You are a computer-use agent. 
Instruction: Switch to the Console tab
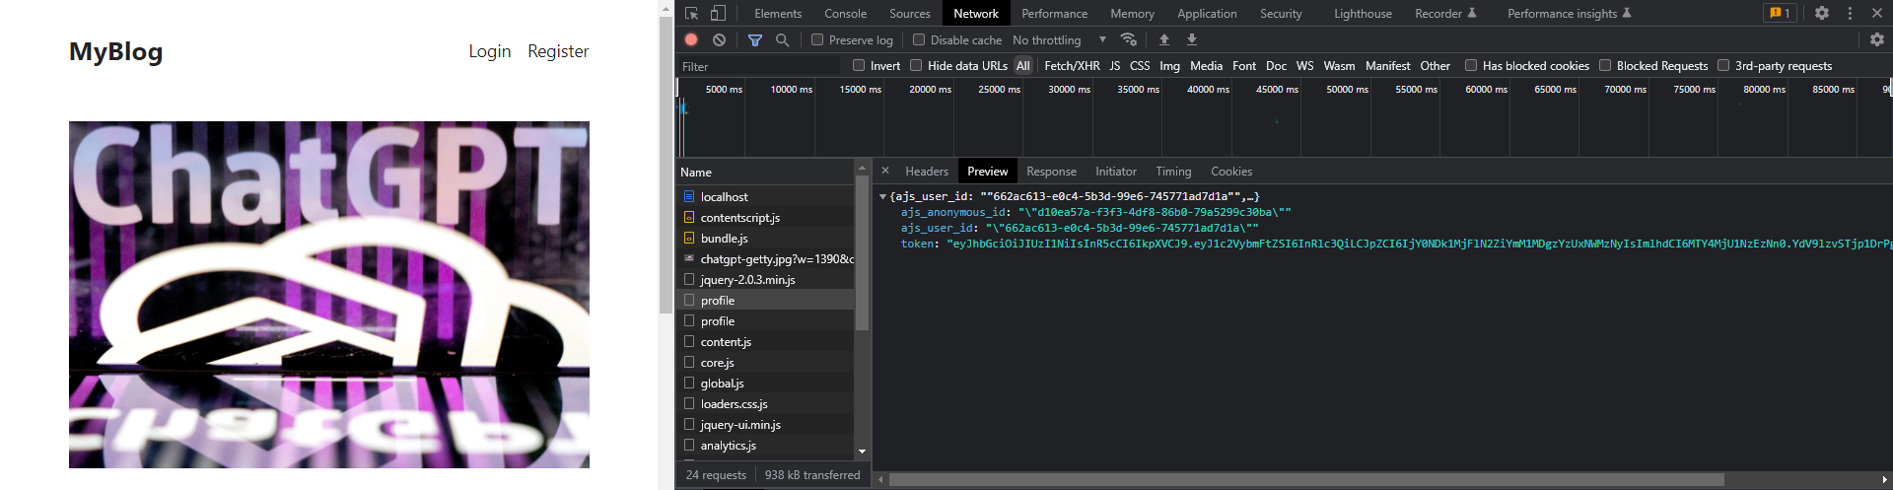coord(845,14)
